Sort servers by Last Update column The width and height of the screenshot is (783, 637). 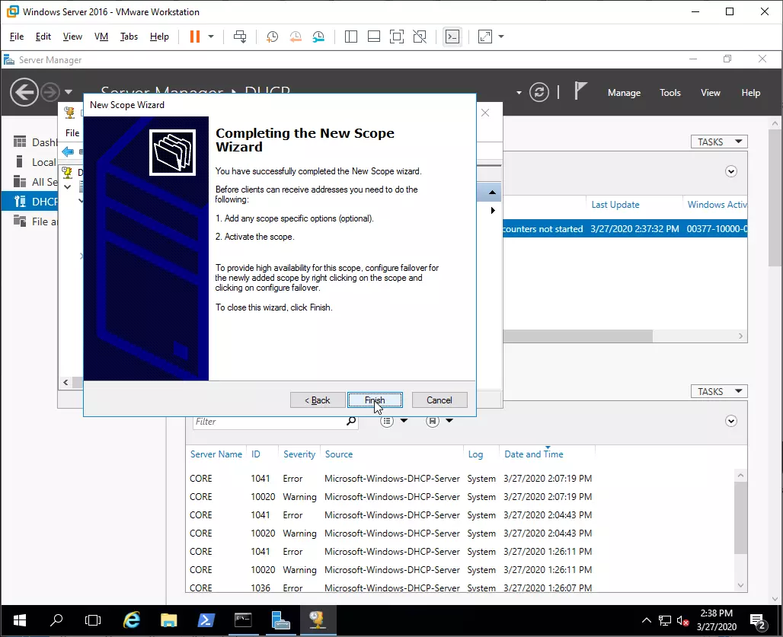point(615,205)
